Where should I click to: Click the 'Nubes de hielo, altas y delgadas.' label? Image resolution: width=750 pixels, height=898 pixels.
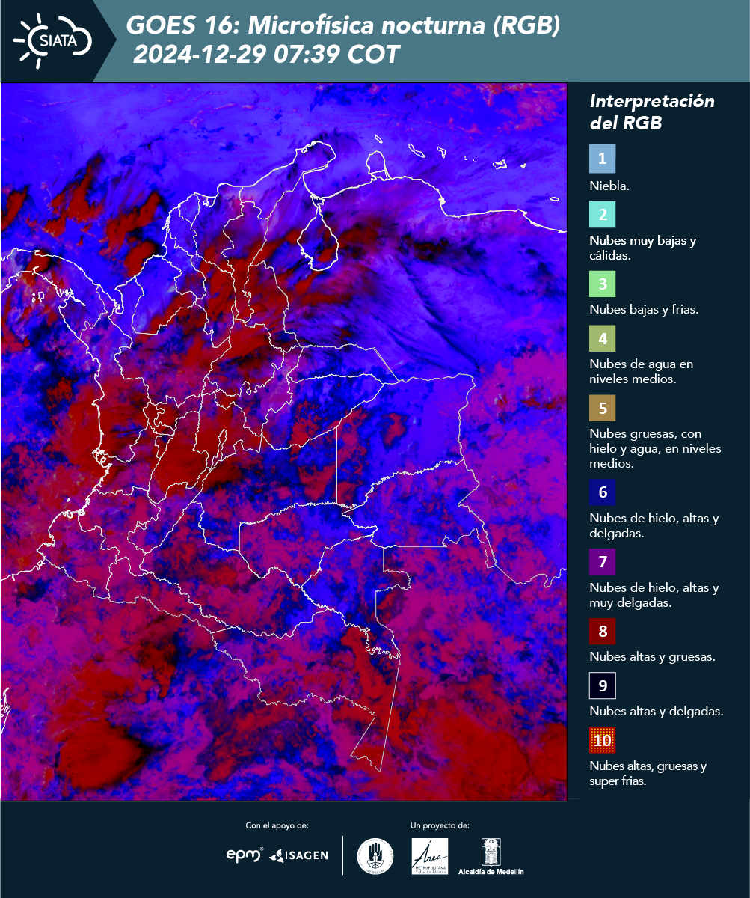coord(654,525)
